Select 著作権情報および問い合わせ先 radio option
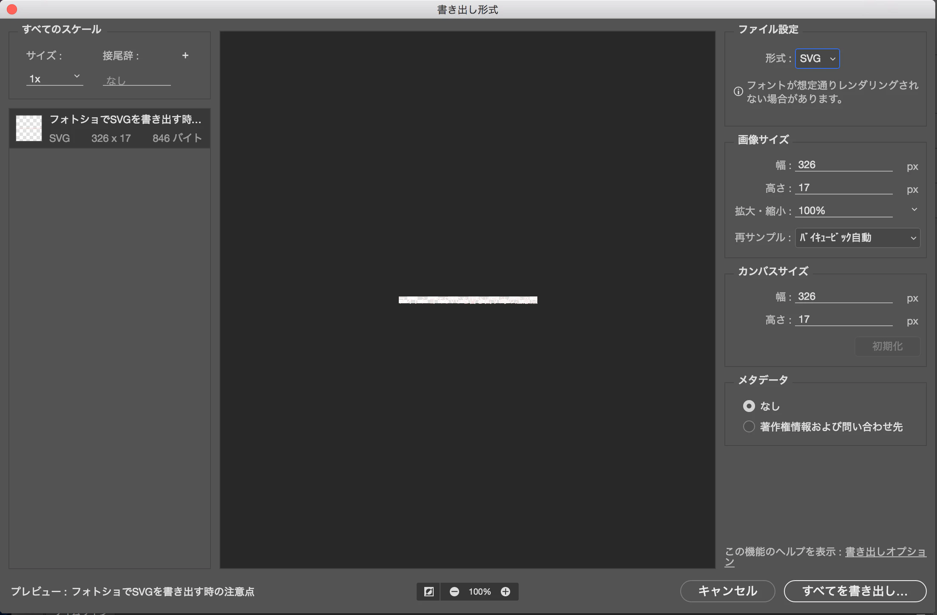 click(x=749, y=426)
